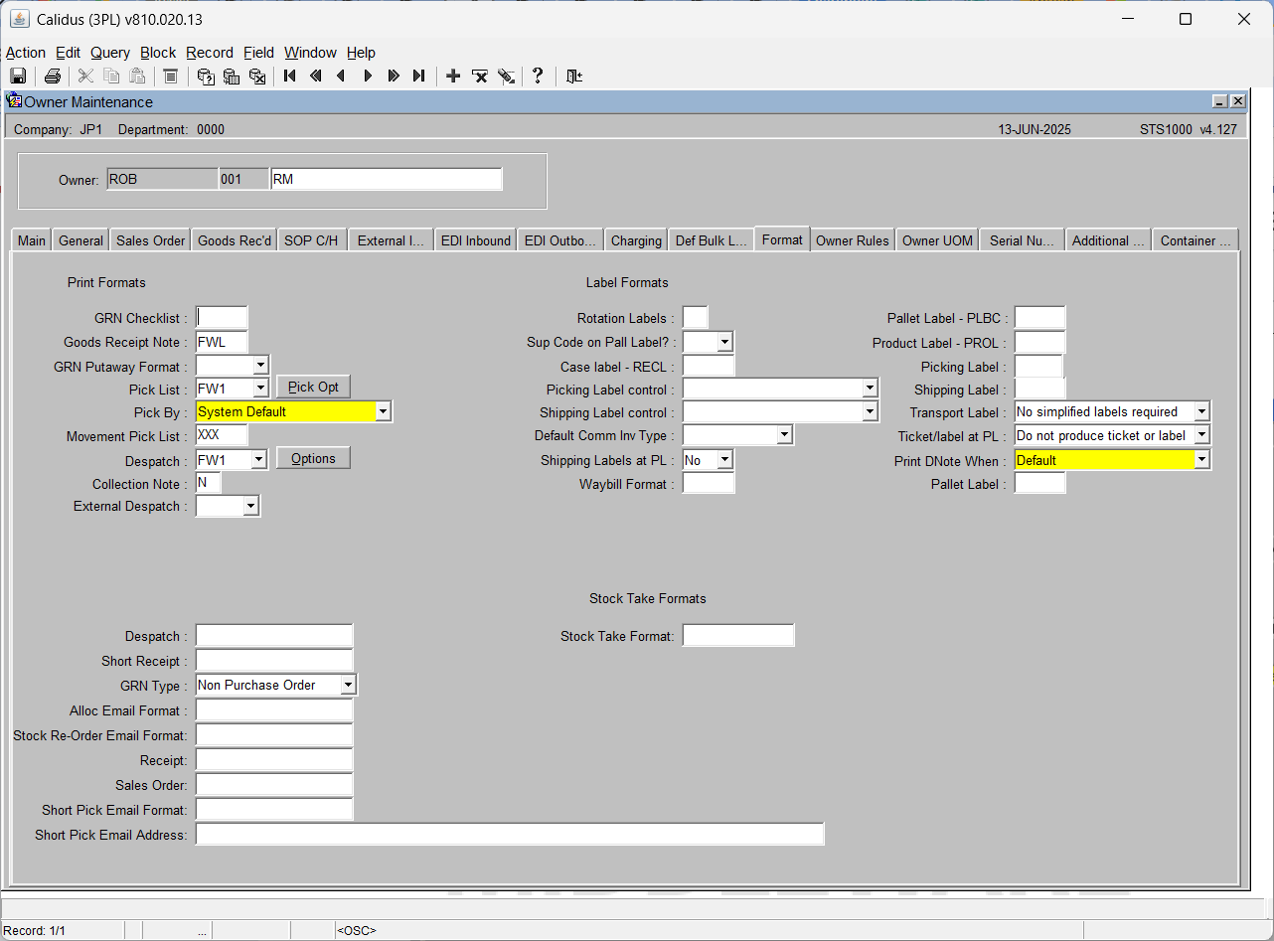
Task: Click the Save disk icon in toolbar
Action: coord(18,77)
